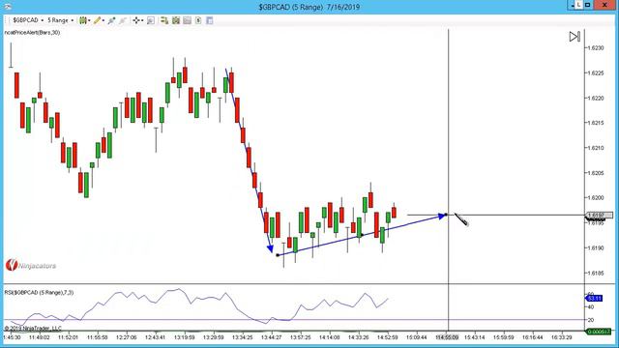Click the window icon in title bar
This screenshot has height=348, width=619.
8,7
